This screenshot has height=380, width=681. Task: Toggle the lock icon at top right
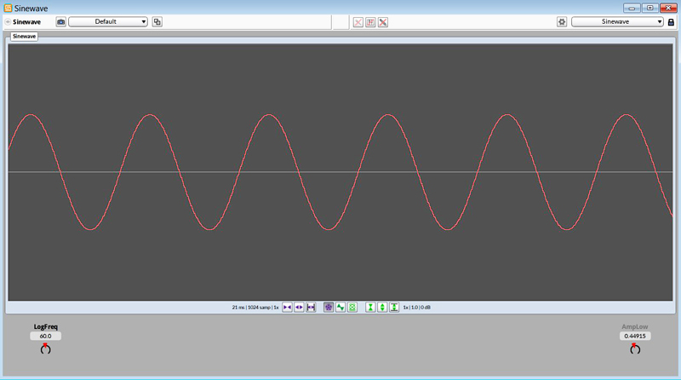pyautogui.click(x=671, y=22)
